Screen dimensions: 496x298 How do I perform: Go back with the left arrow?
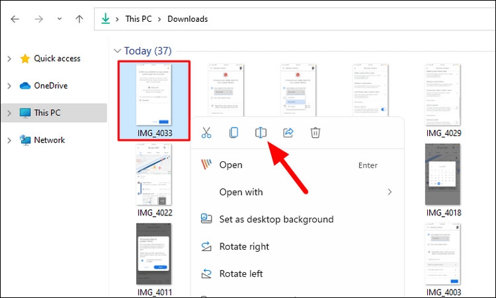click(x=15, y=19)
